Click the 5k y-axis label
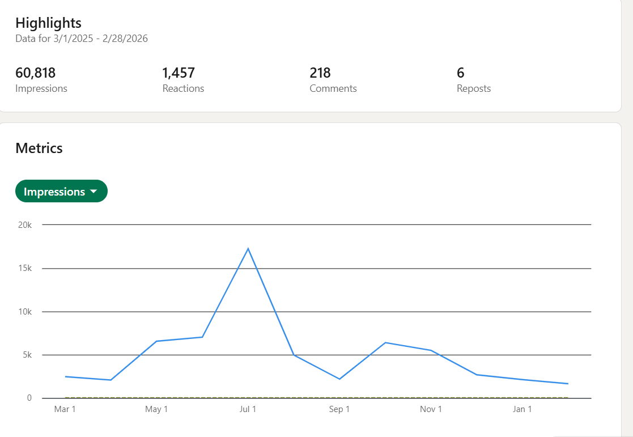Viewport: 633px width, 437px height. (x=26, y=355)
